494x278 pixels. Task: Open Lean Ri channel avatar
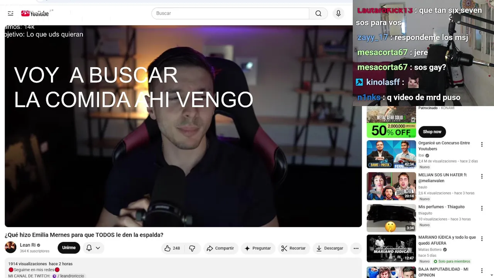click(10, 247)
